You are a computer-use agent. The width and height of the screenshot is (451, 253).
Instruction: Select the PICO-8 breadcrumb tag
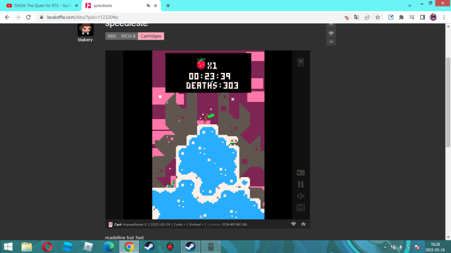click(x=128, y=36)
